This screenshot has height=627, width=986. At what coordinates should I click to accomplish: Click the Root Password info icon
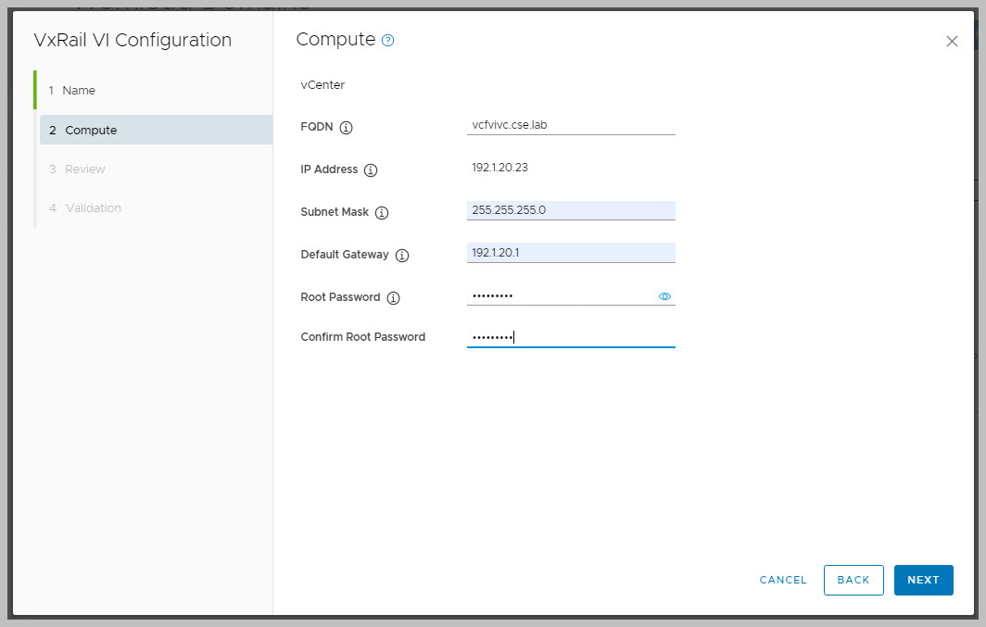point(393,298)
